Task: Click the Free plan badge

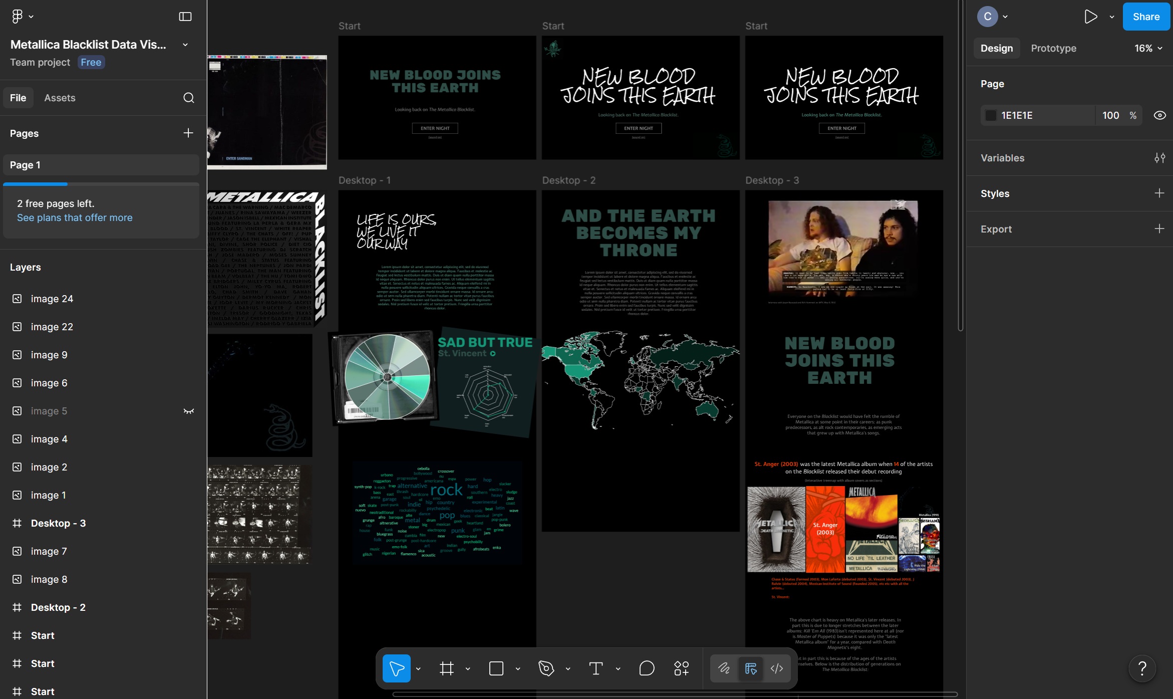Action: (91, 62)
